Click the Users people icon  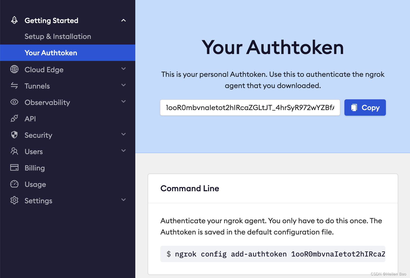(x=14, y=151)
